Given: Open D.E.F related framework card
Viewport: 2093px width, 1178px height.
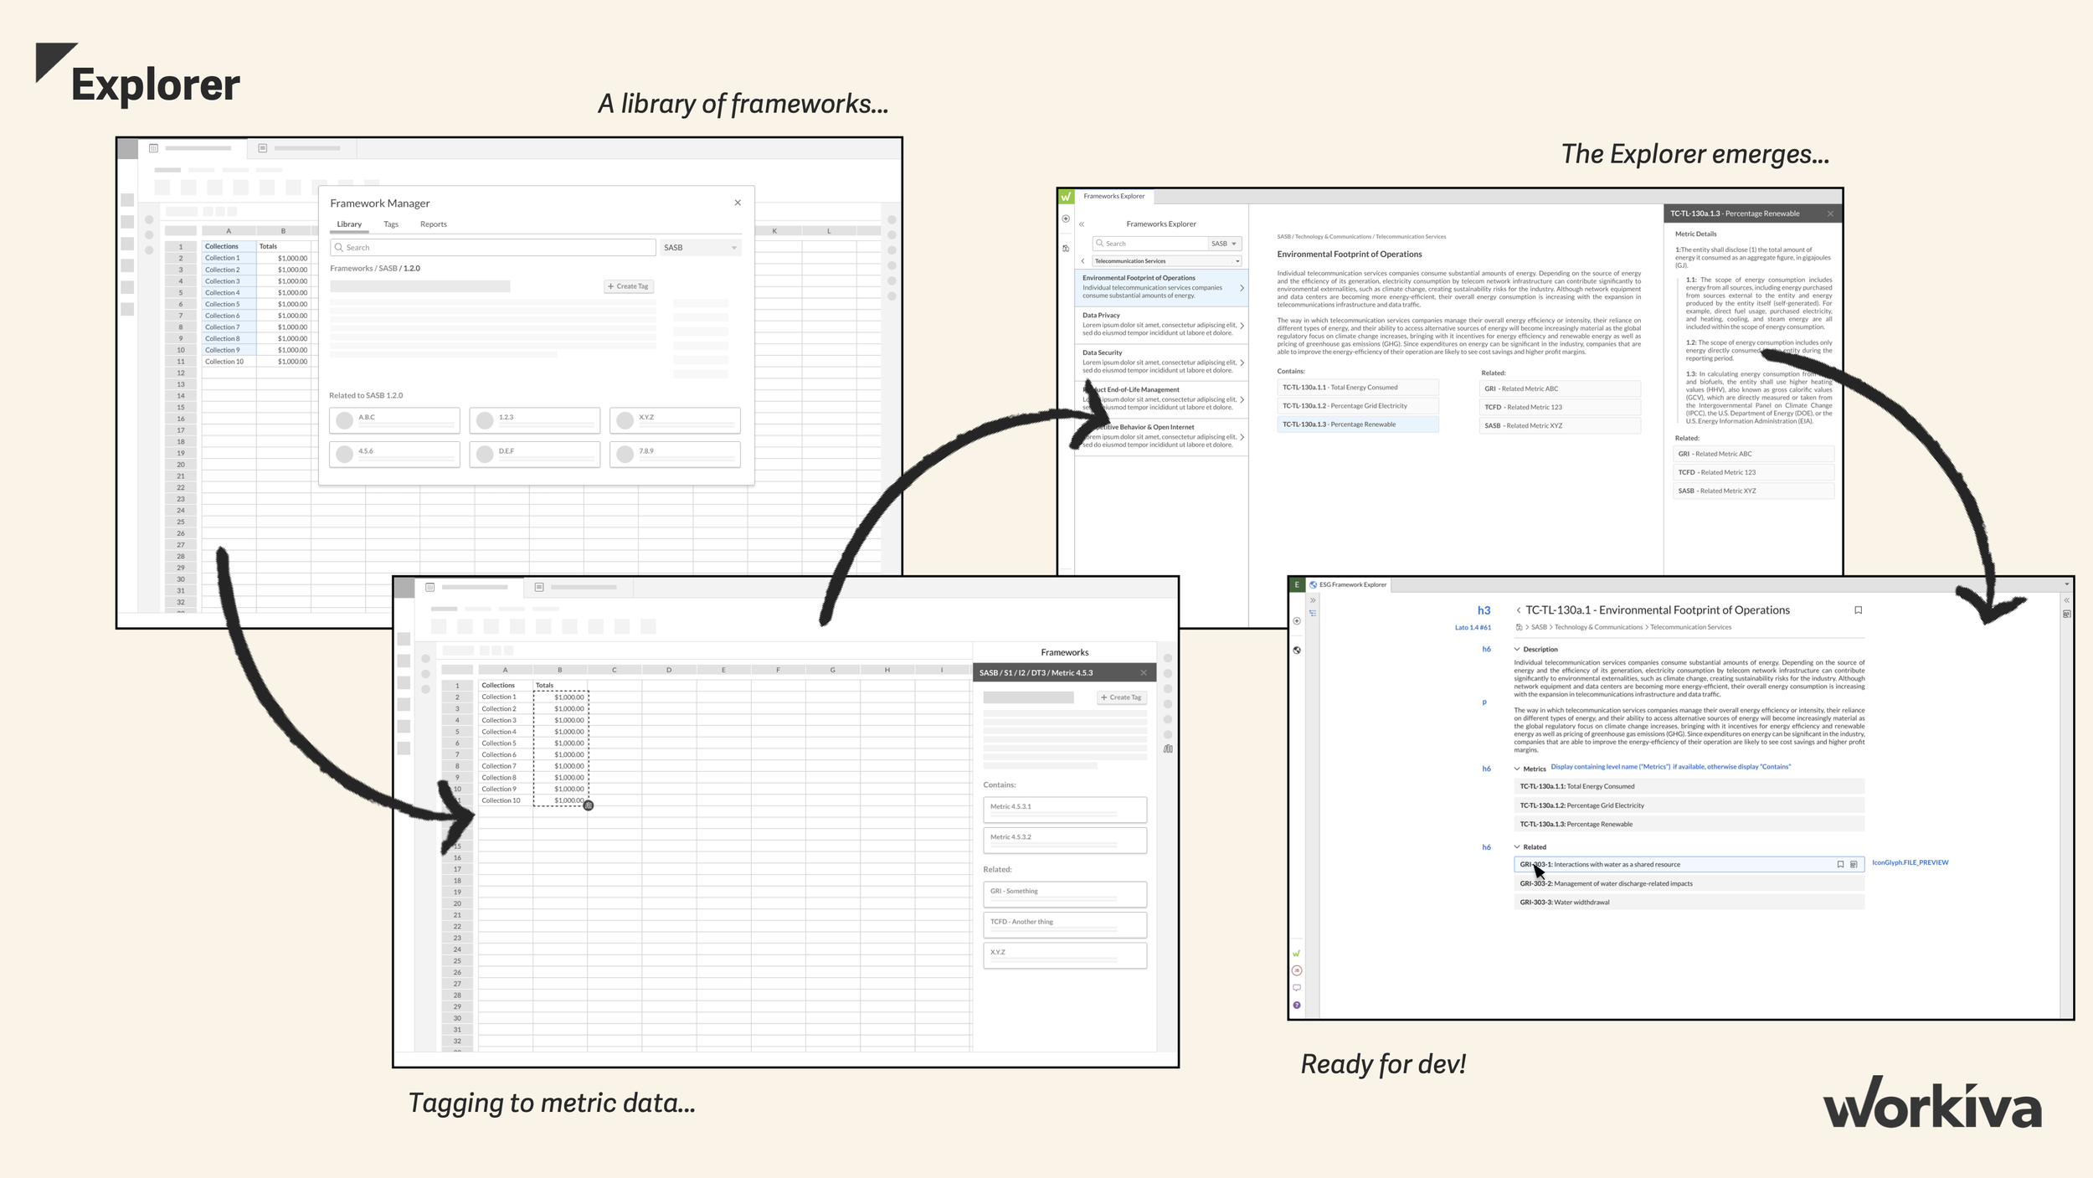Looking at the screenshot, I should click(535, 454).
